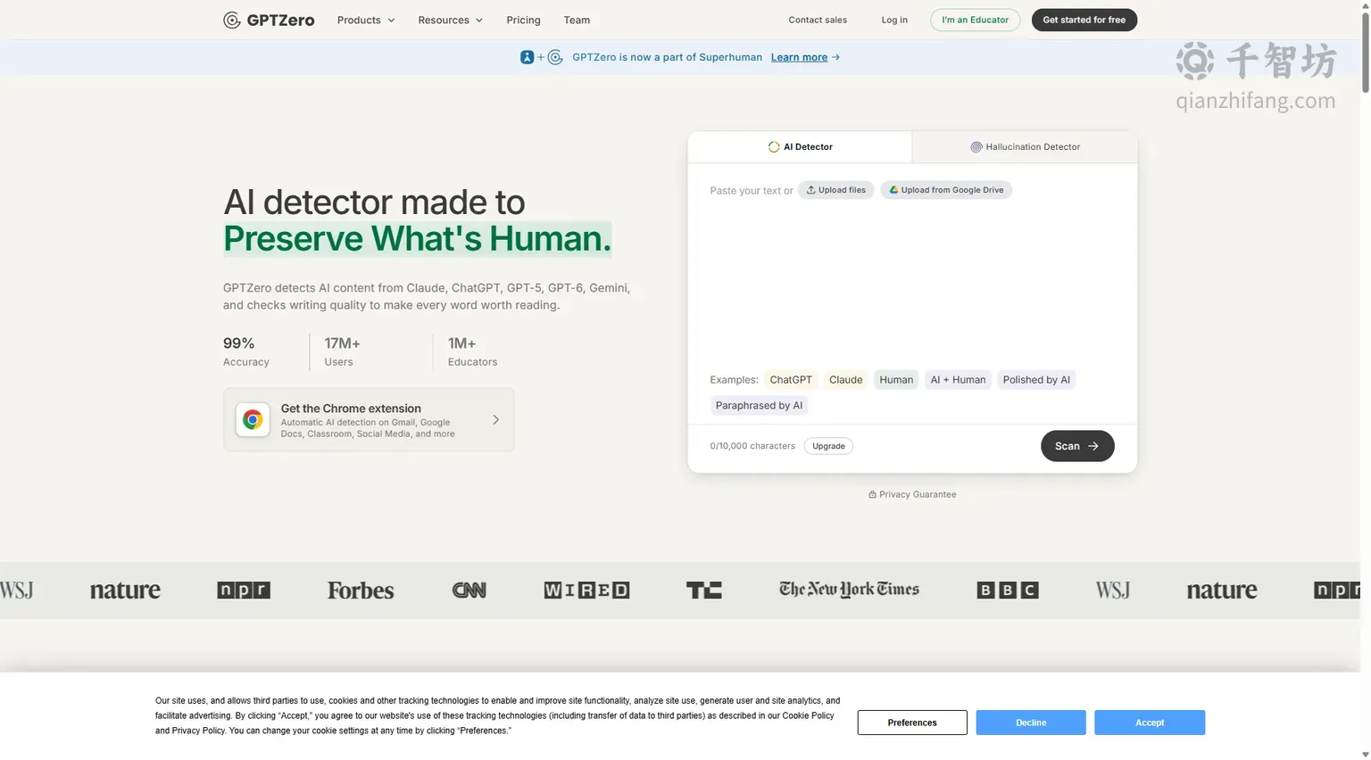Expand the Resources dropdown menu
This screenshot has width=1371, height=760.
pyautogui.click(x=450, y=20)
